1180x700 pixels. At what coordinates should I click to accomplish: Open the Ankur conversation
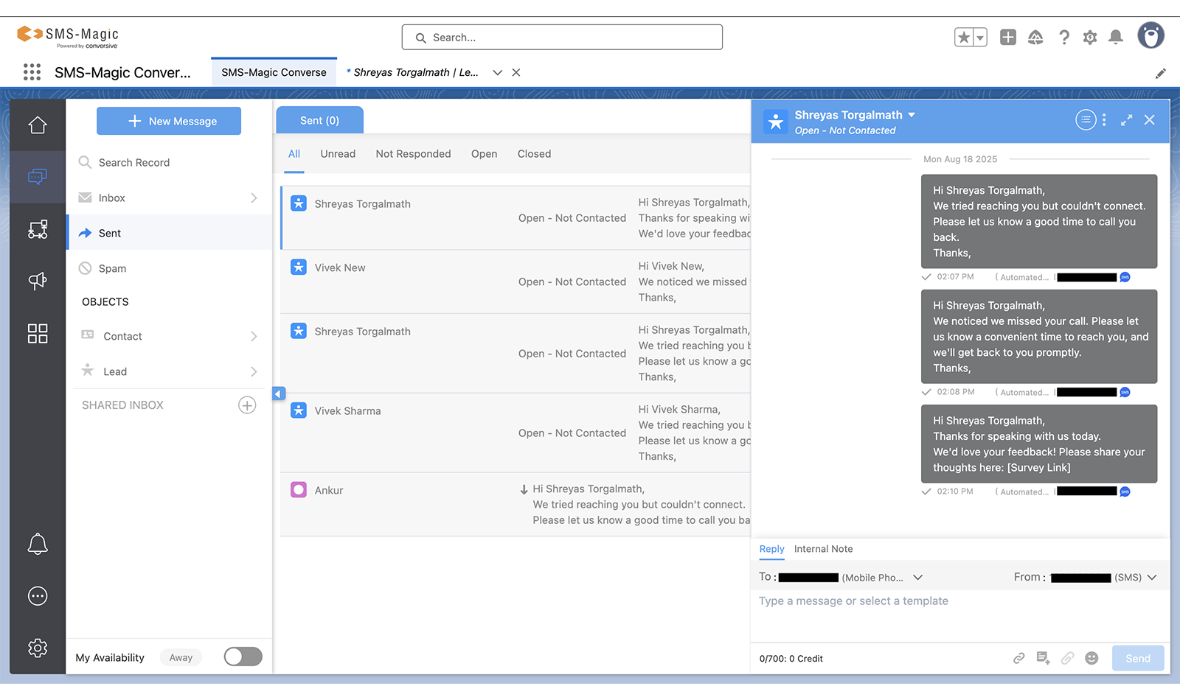(x=516, y=505)
